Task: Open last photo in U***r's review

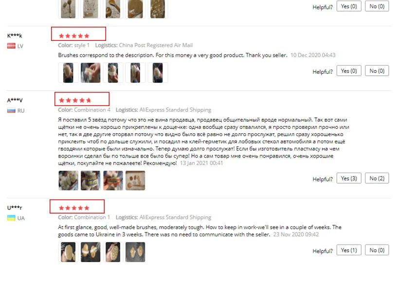Action: (135, 252)
